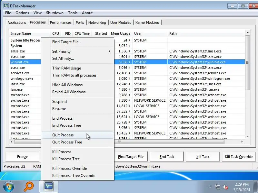Screen dimensions: 258x193
Task: Open the Options menu
Action: [x=22, y=13]
